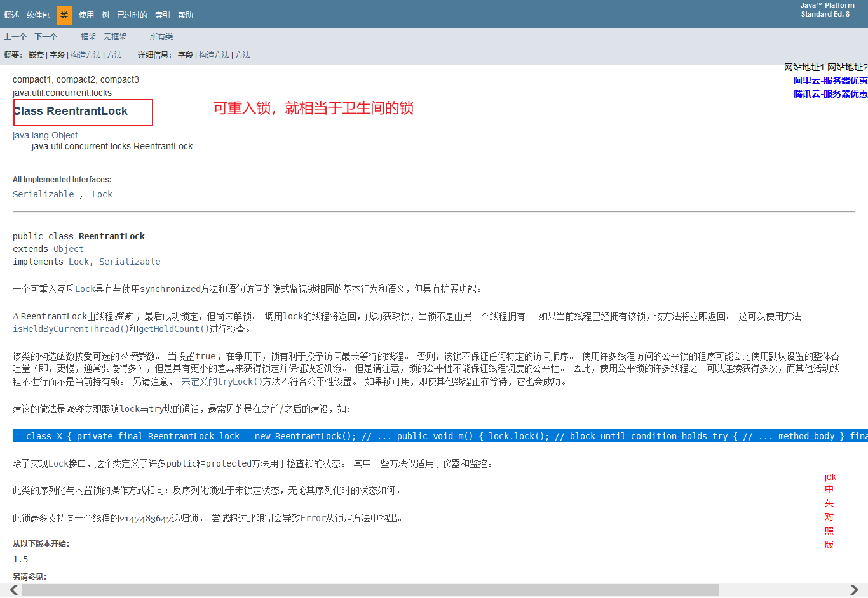This screenshot has height=598, width=868.
Task: Click Serializable link after implements
Action: [x=130, y=262]
